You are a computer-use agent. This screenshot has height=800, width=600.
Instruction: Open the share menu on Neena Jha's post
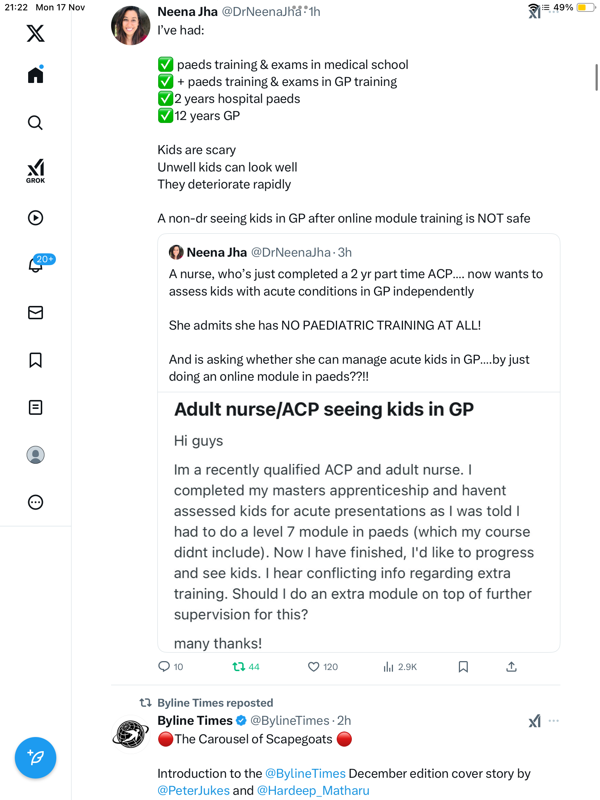click(x=511, y=667)
